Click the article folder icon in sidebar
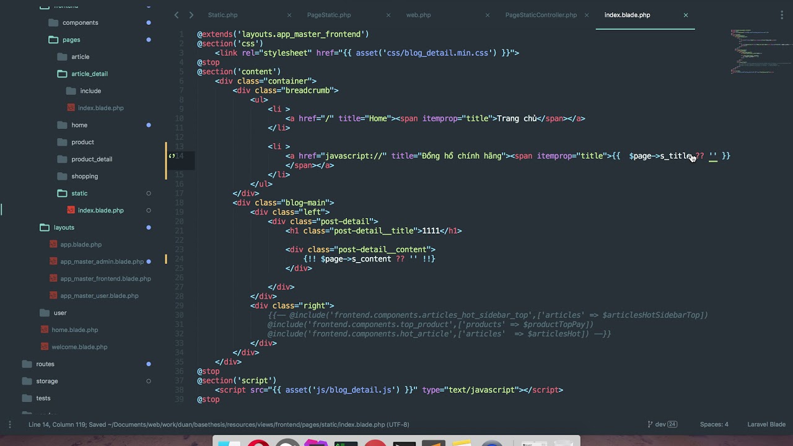Image resolution: width=793 pixels, height=446 pixels. tap(62, 56)
